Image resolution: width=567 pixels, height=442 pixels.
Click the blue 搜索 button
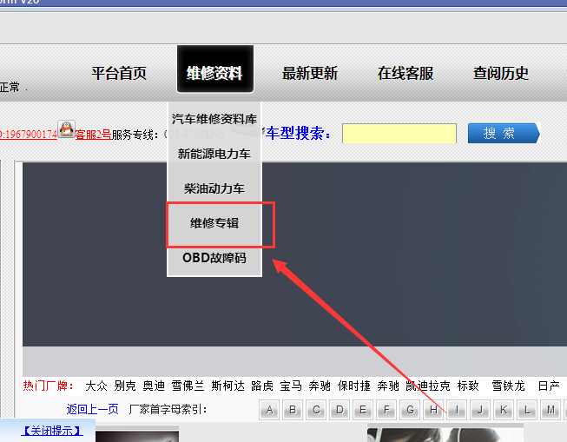click(x=504, y=134)
